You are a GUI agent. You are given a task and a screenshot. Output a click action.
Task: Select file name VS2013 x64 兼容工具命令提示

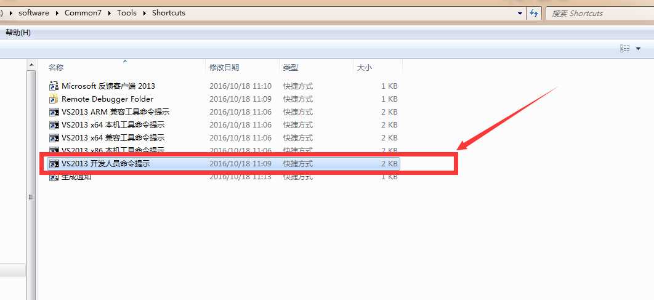tap(113, 138)
